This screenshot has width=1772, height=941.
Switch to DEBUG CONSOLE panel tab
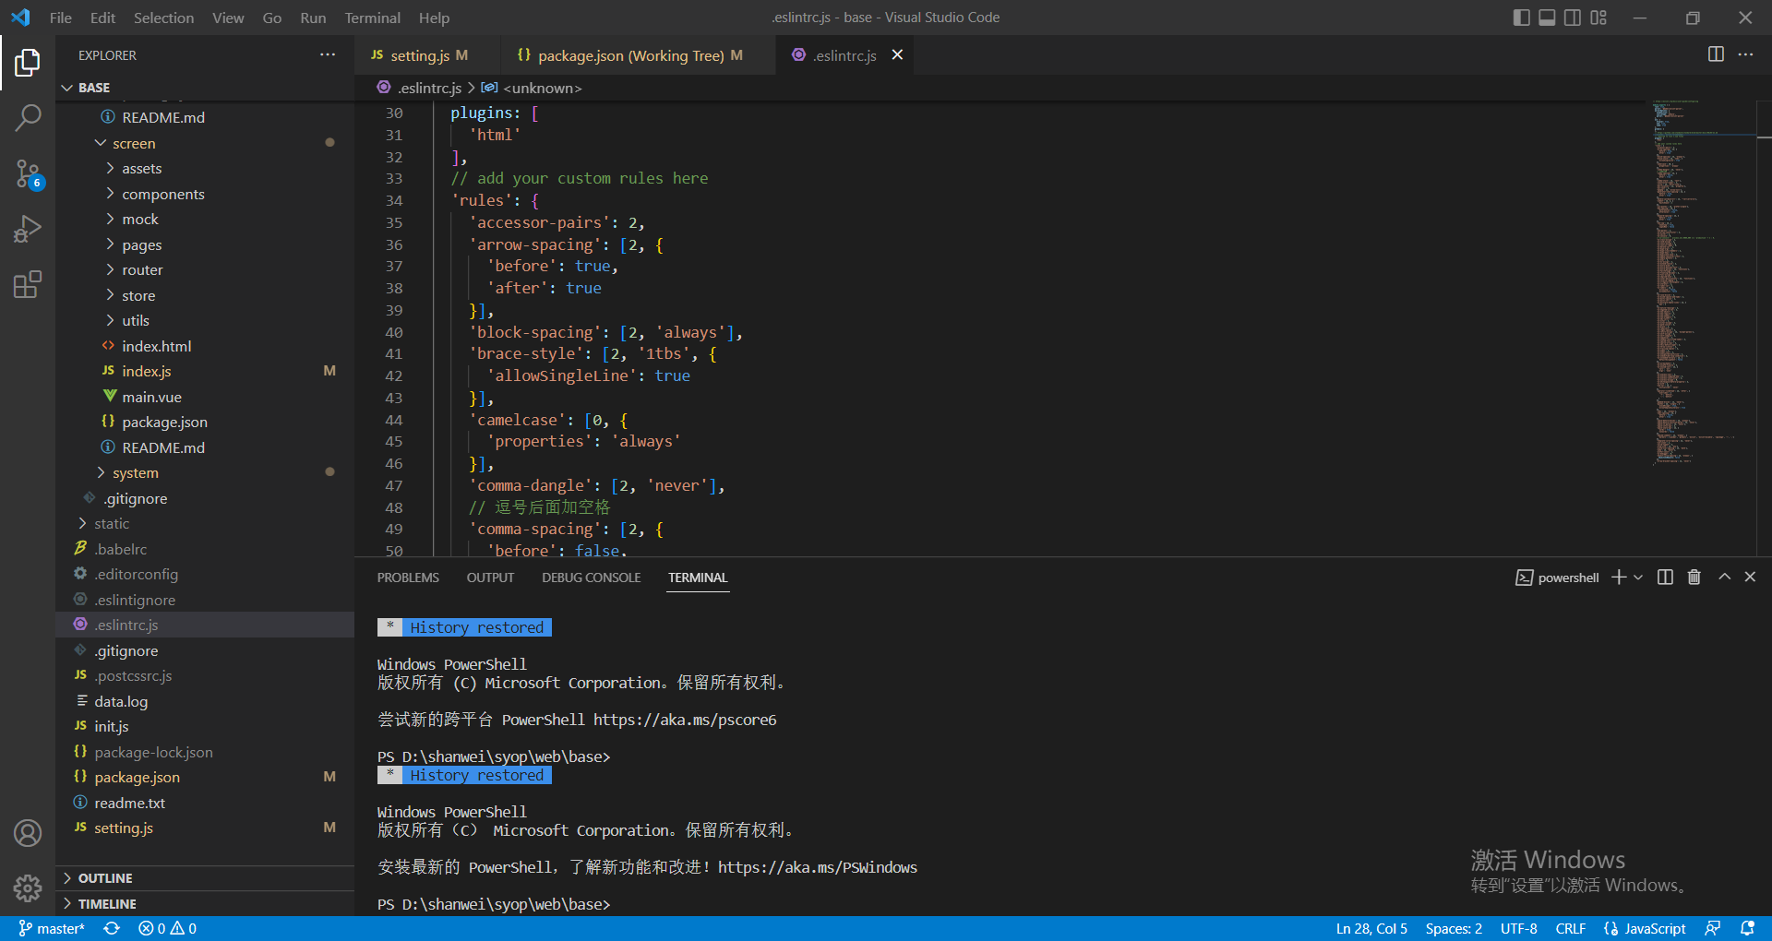pos(591,578)
